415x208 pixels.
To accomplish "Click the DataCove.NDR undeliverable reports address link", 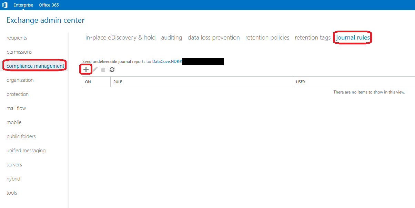I will click(x=167, y=62).
